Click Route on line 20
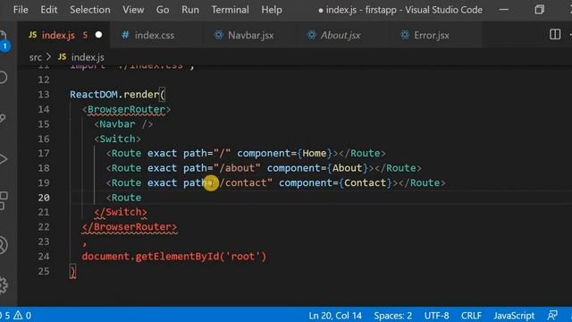Viewport: 572px width, 322px height. click(x=126, y=198)
